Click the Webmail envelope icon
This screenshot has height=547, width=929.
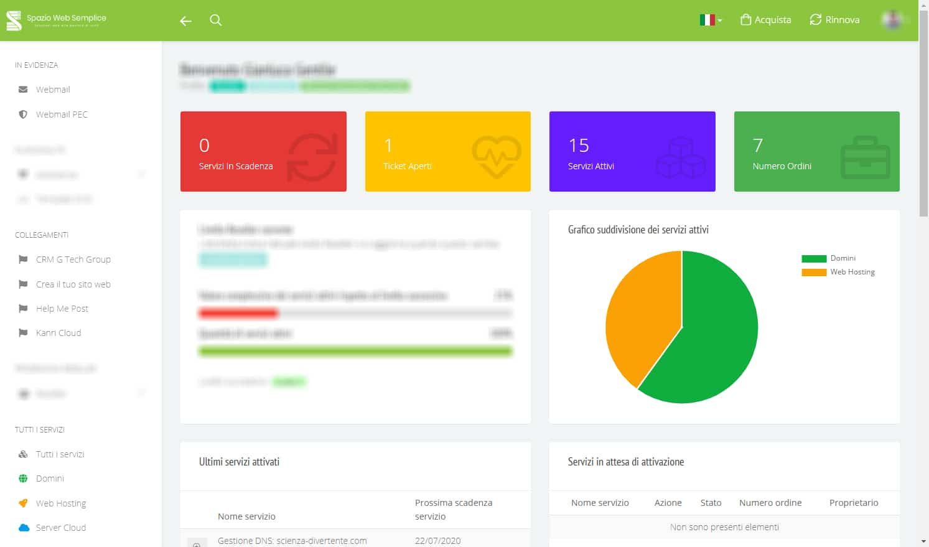[x=23, y=90]
